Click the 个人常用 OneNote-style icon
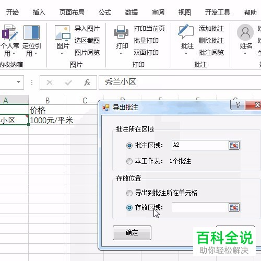 coord(9,32)
